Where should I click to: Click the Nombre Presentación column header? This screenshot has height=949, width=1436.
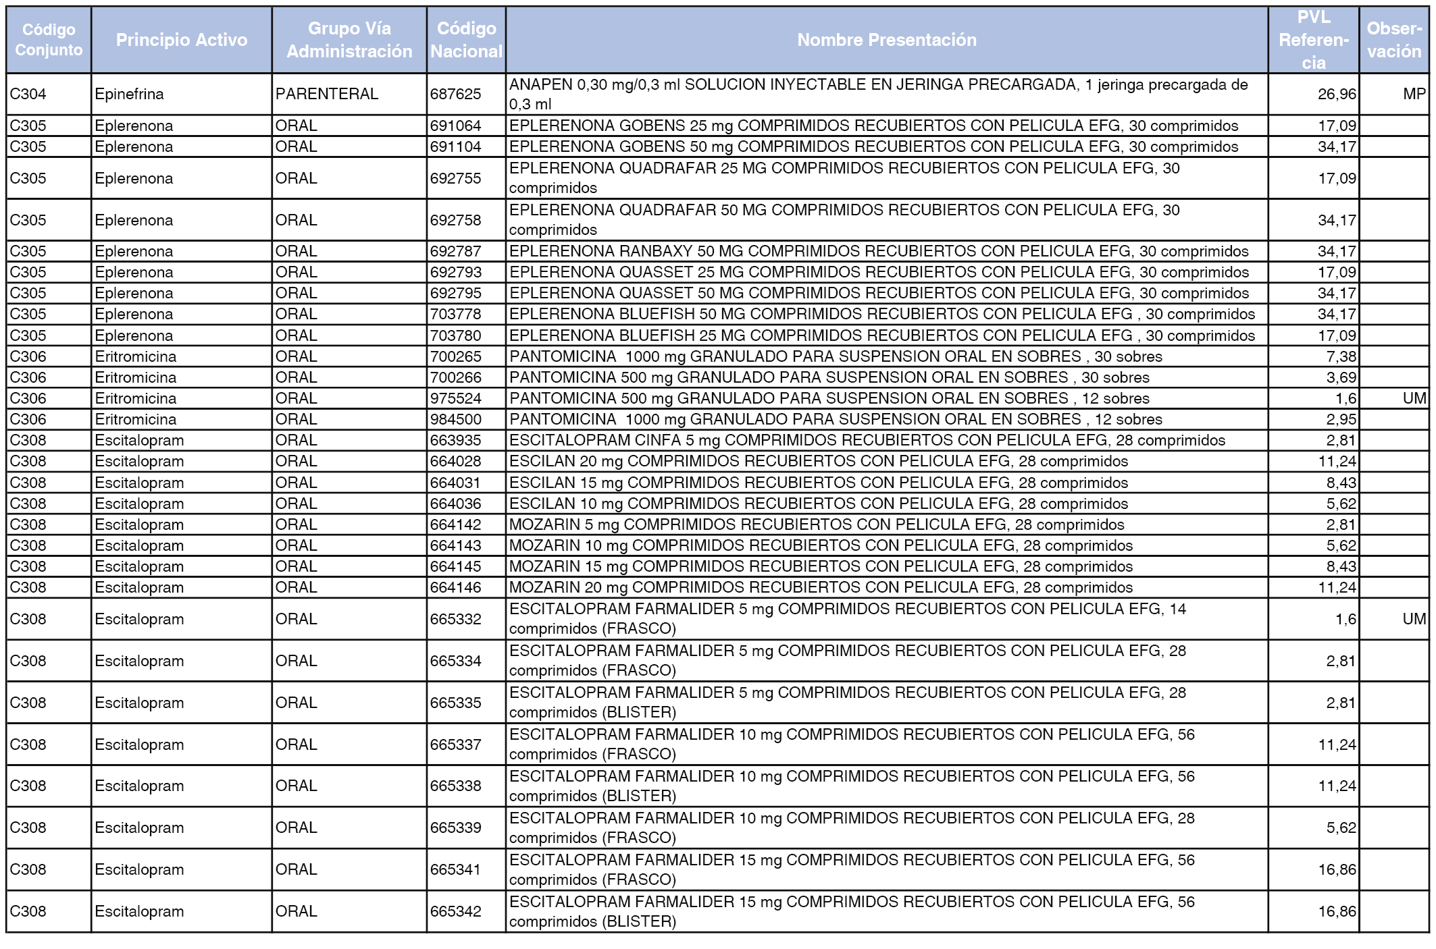[887, 40]
